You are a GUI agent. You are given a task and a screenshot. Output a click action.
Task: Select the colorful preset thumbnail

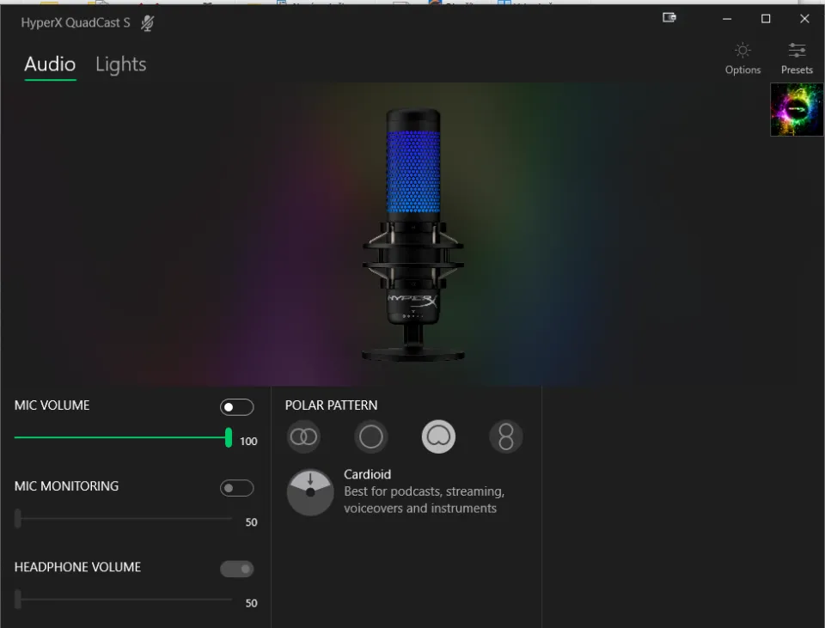coord(797,109)
